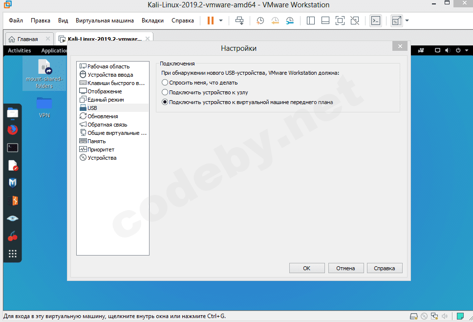The width and height of the screenshot is (473, 322).
Task: Select Обновления in settings list
Action: (x=113, y=116)
